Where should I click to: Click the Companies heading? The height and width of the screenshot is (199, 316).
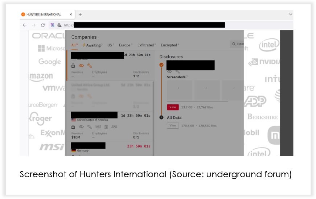(x=84, y=37)
